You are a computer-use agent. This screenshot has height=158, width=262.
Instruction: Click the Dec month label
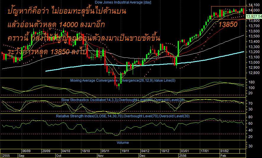(x=142, y=156)
